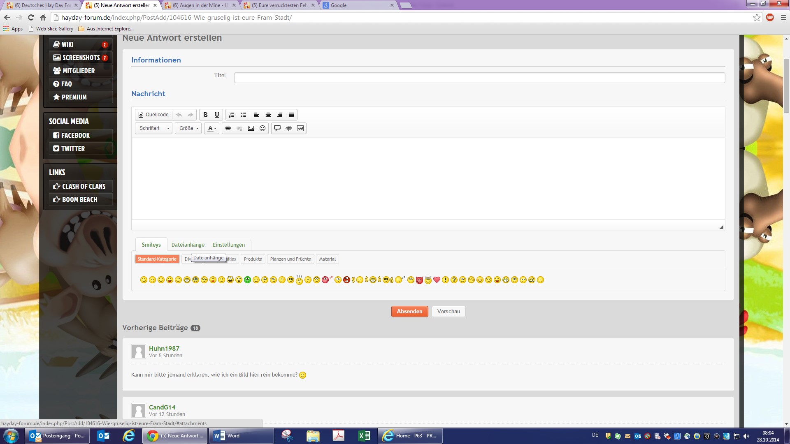Open the Schriftart font dropdown
Viewport: 790px width, 444px height.
click(154, 128)
